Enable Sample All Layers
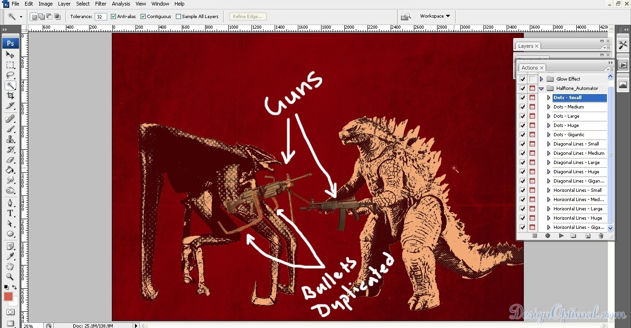631x328 pixels. pyautogui.click(x=179, y=17)
